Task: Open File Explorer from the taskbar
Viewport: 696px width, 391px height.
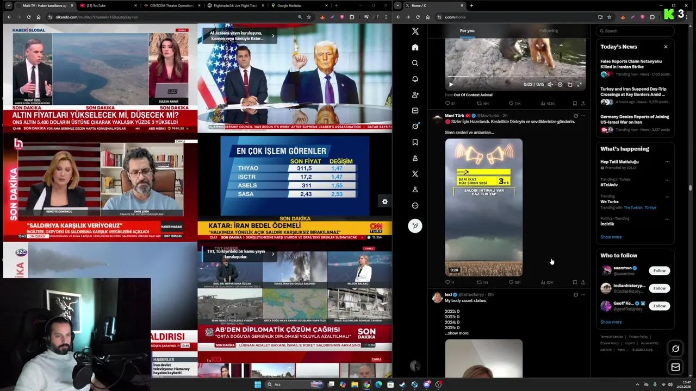Action: coord(355,384)
